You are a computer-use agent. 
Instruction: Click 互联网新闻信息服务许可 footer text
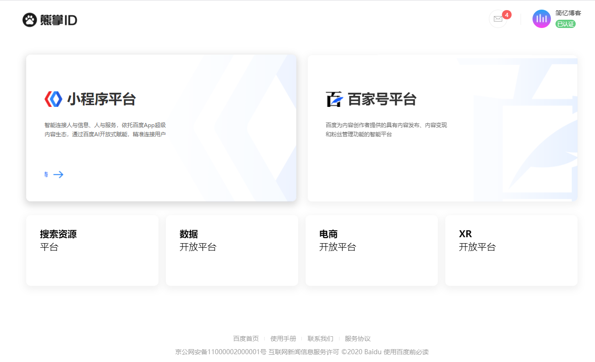click(x=304, y=352)
